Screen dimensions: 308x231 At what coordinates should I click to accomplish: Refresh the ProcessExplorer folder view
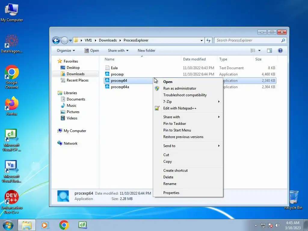[x=208, y=41]
